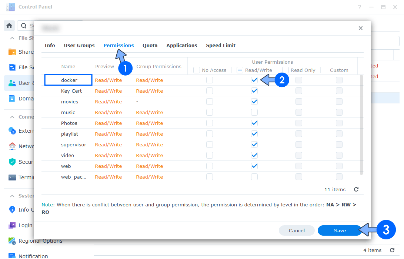The height and width of the screenshot is (259, 404).
Task: Open Security shield icon
Action: pyautogui.click(x=12, y=162)
